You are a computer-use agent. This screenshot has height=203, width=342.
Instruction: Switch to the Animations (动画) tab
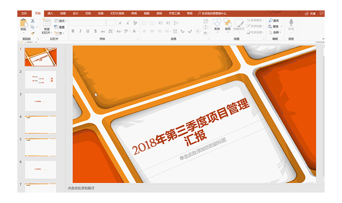[100, 13]
